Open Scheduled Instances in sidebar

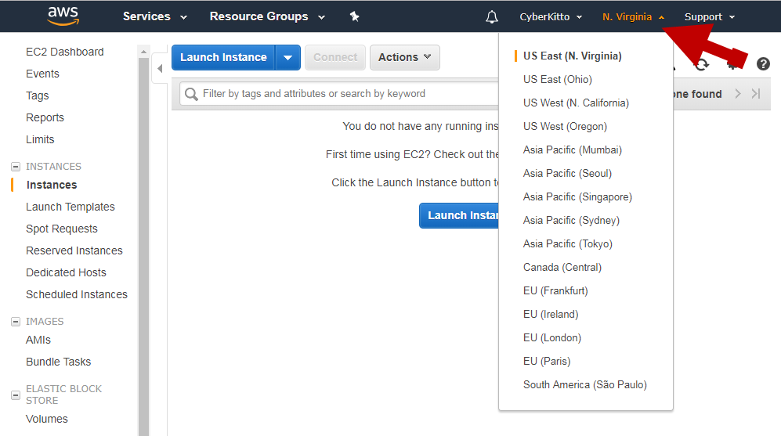click(77, 294)
